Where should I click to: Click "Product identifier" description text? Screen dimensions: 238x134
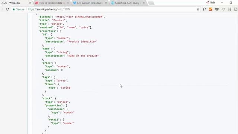coord(82,42)
